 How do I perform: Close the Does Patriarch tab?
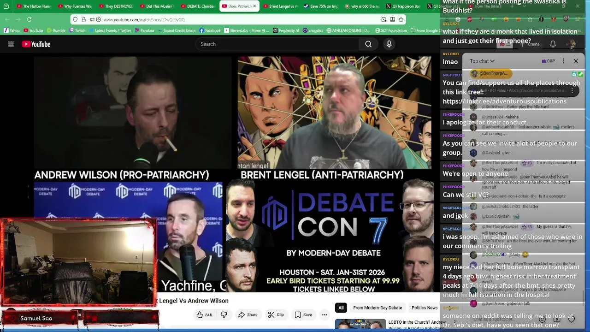click(x=254, y=6)
